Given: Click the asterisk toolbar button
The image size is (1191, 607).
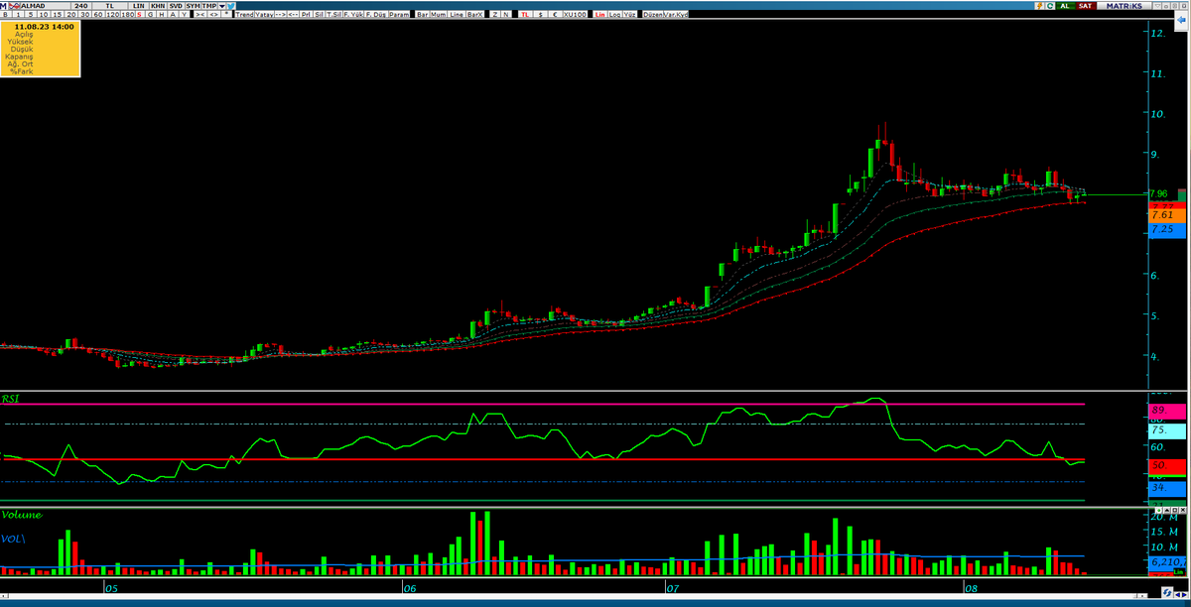Looking at the screenshot, I should click(228, 16).
